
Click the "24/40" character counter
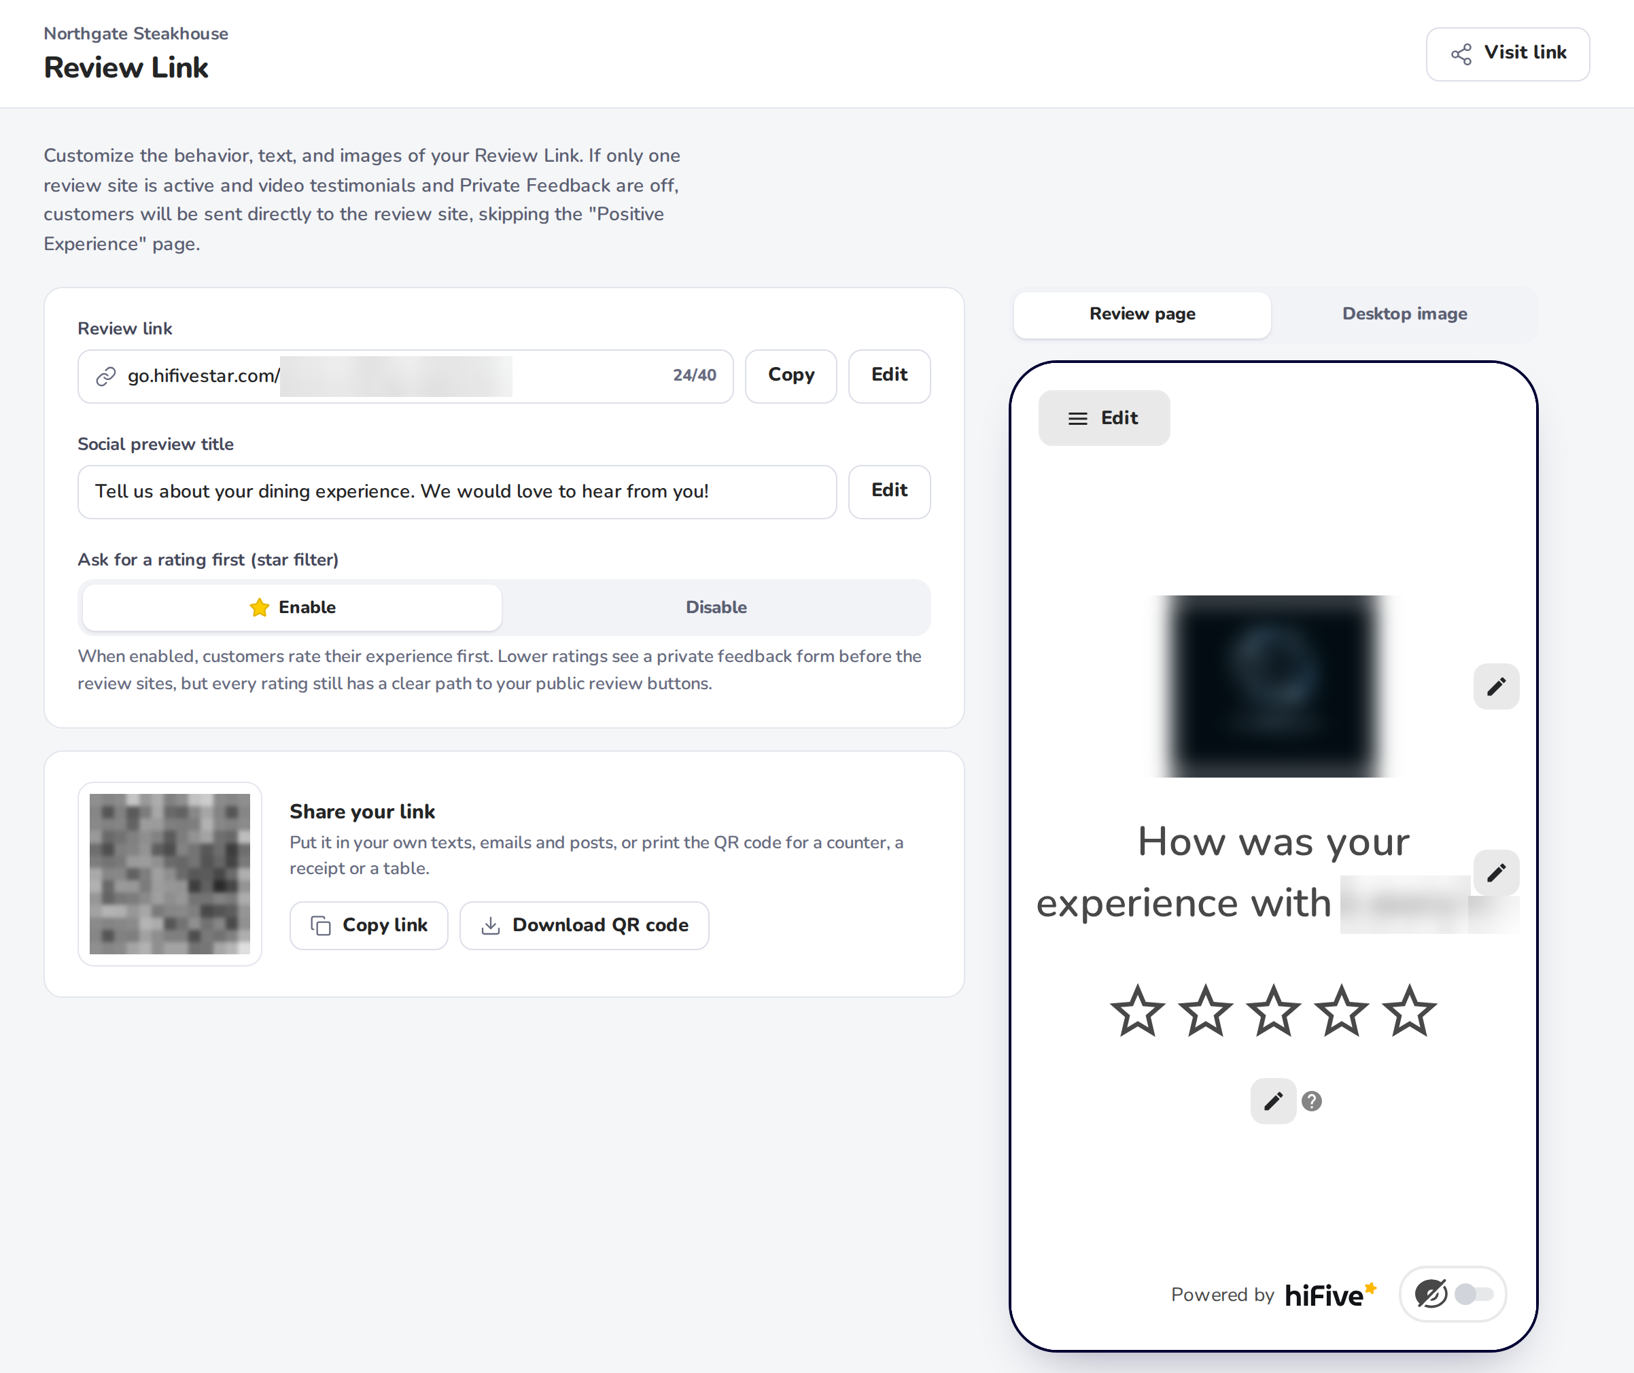coord(695,375)
